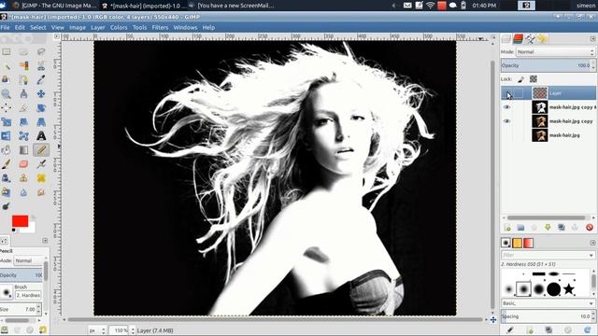598x336 pixels.
Task: Click the red foreground color swatch
Action: (20, 221)
